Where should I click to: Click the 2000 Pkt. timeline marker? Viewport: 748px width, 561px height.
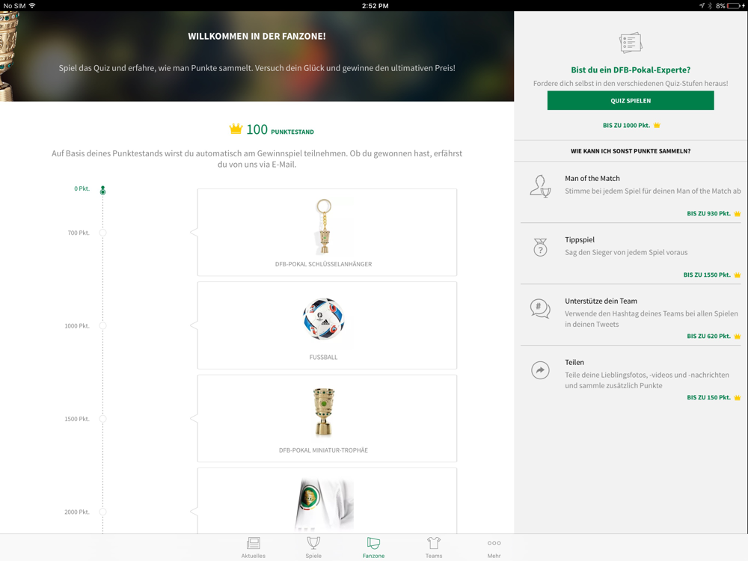tap(102, 512)
